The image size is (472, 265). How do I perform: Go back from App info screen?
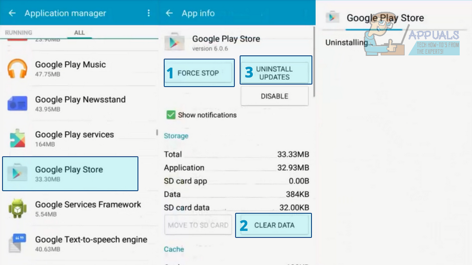169,13
